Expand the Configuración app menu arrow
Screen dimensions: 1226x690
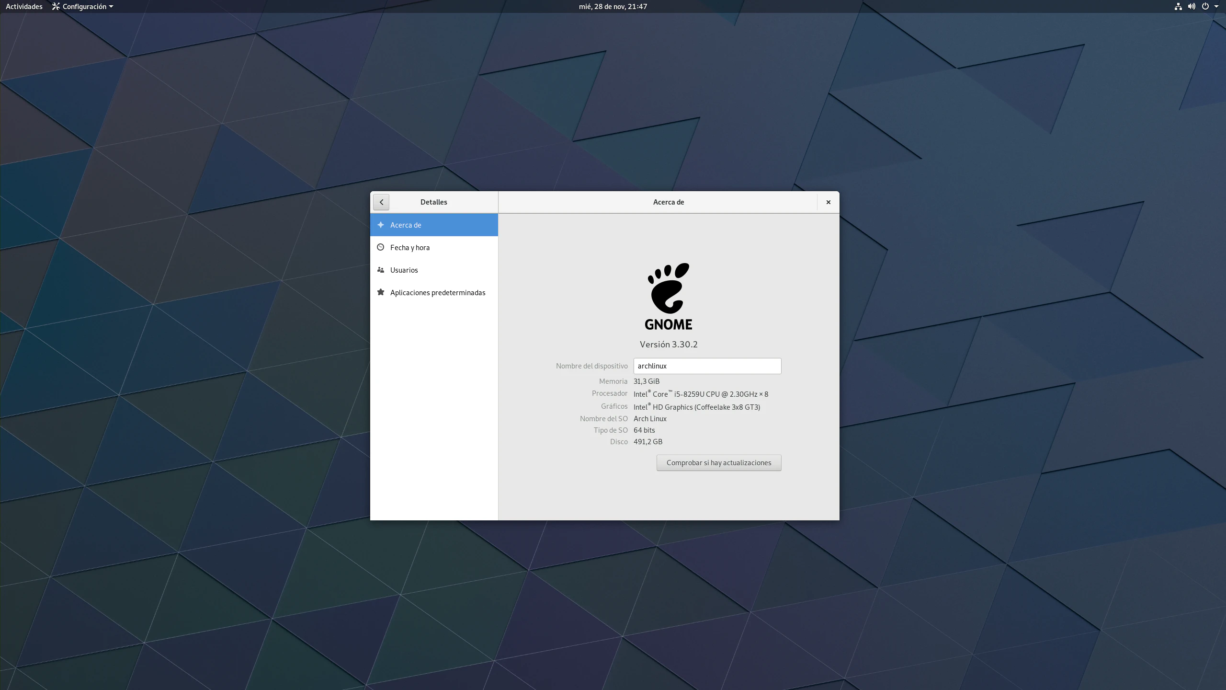point(111,7)
